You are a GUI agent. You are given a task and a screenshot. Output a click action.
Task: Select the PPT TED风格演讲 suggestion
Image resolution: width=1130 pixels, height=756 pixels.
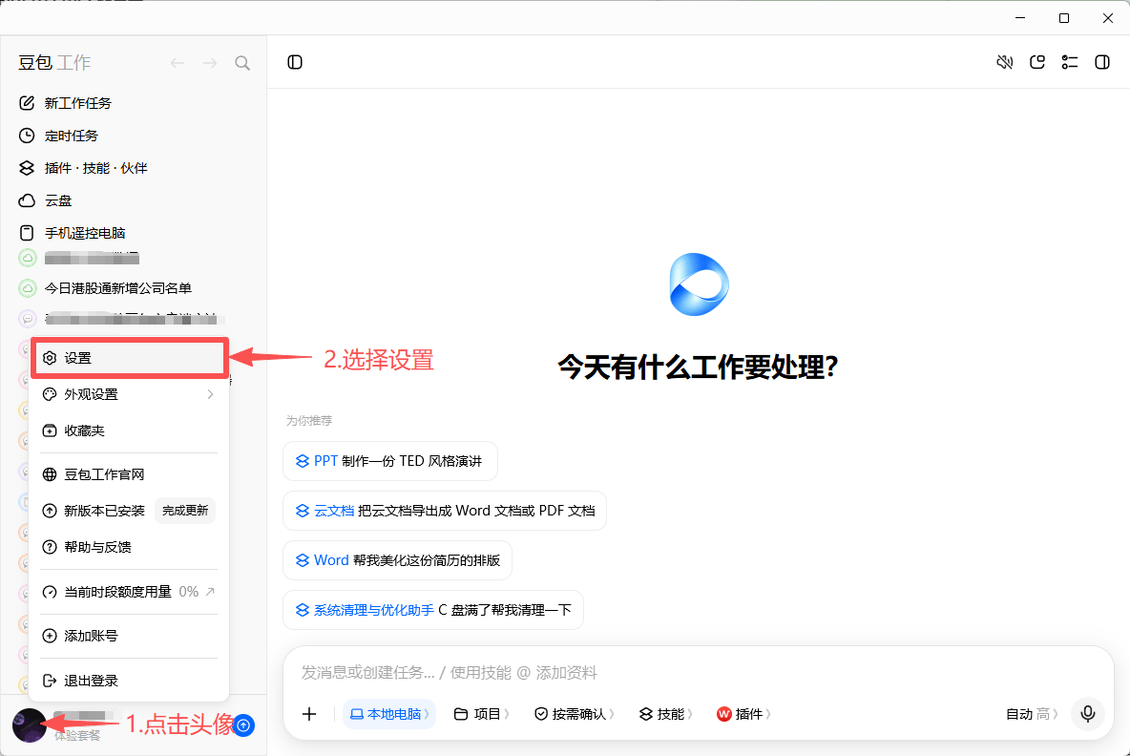click(x=390, y=461)
